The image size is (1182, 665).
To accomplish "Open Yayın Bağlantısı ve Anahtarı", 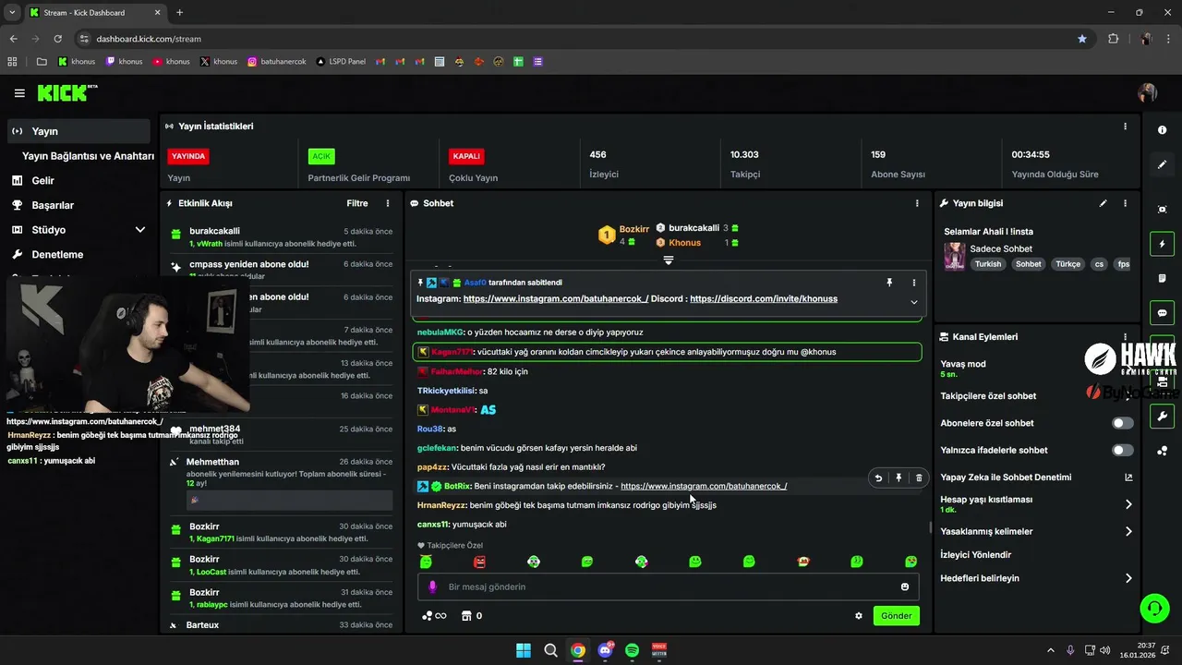I will pos(88,156).
